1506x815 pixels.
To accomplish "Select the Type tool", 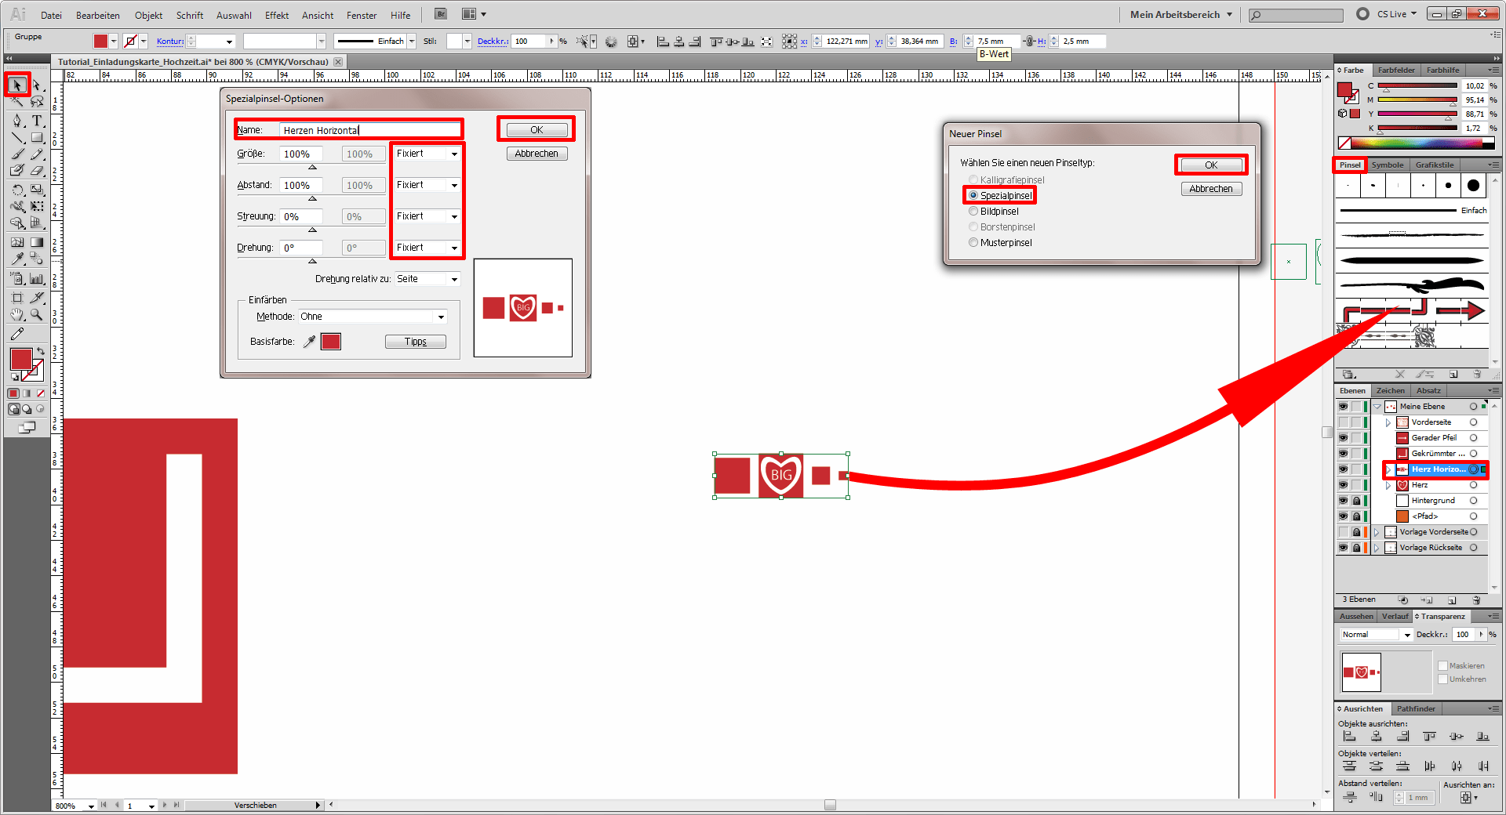I will coord(37,121).
